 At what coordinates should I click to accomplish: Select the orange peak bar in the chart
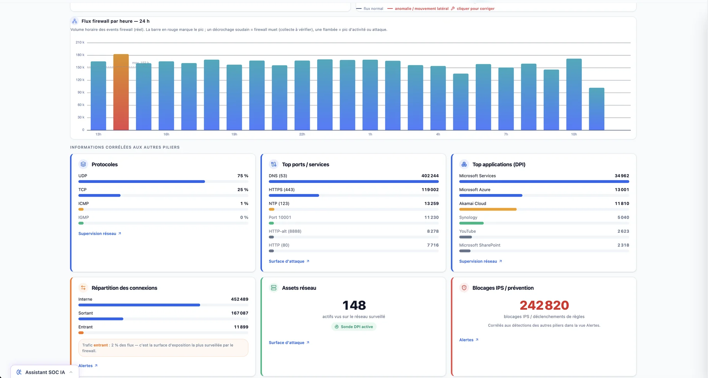(x=121, y=92)
